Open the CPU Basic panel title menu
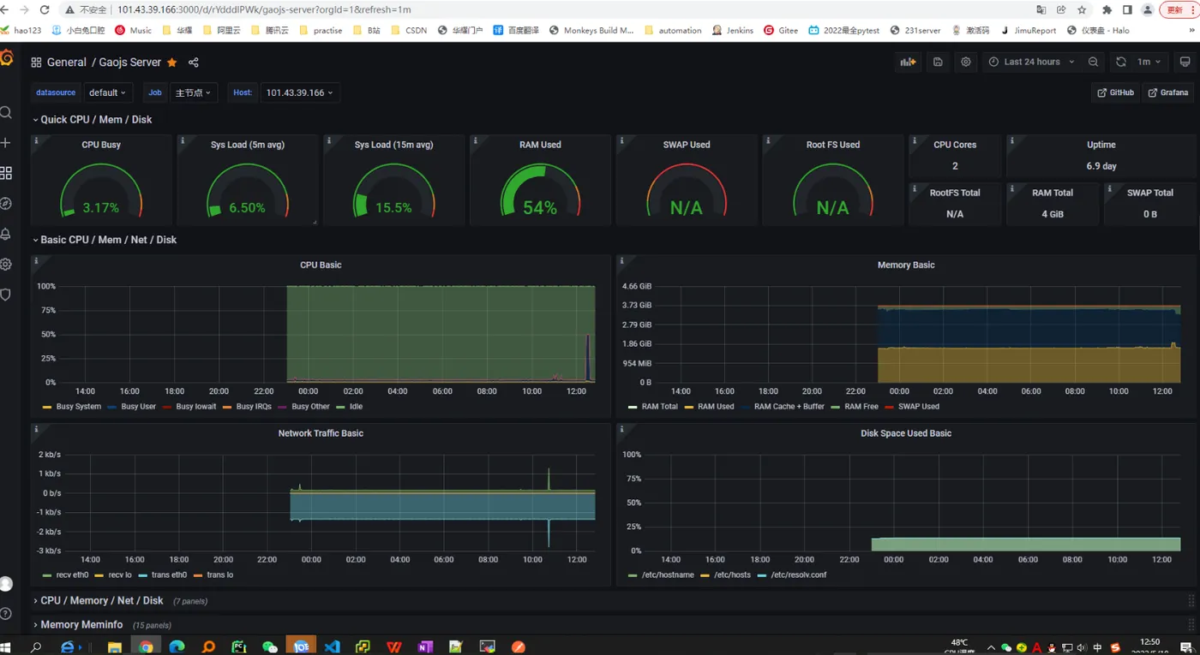 [321, 265]
